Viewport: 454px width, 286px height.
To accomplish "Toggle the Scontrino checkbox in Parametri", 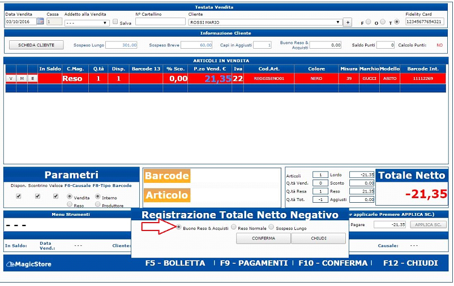I will [37, 196].
